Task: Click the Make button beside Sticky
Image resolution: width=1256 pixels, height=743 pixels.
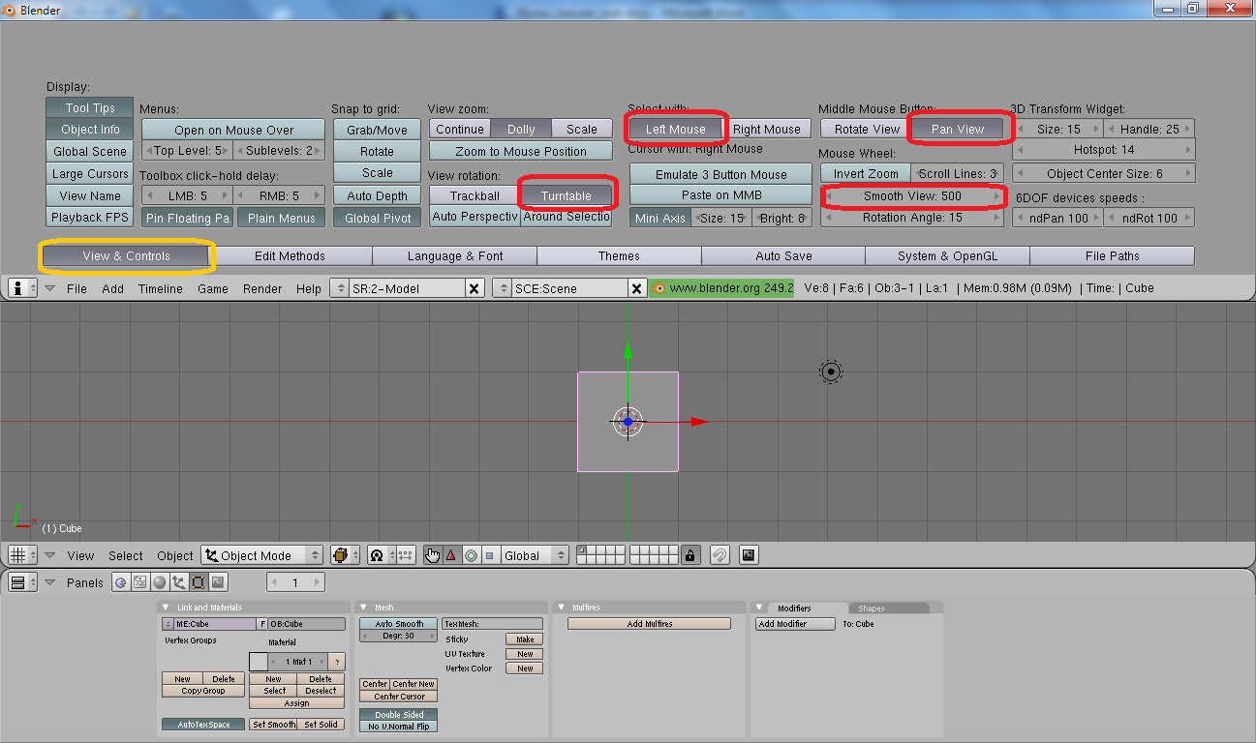Action: 525,639
